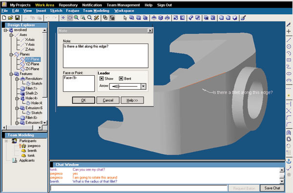Click the Save floppy disk icon
293x193 pixels.
click(18, 18)
